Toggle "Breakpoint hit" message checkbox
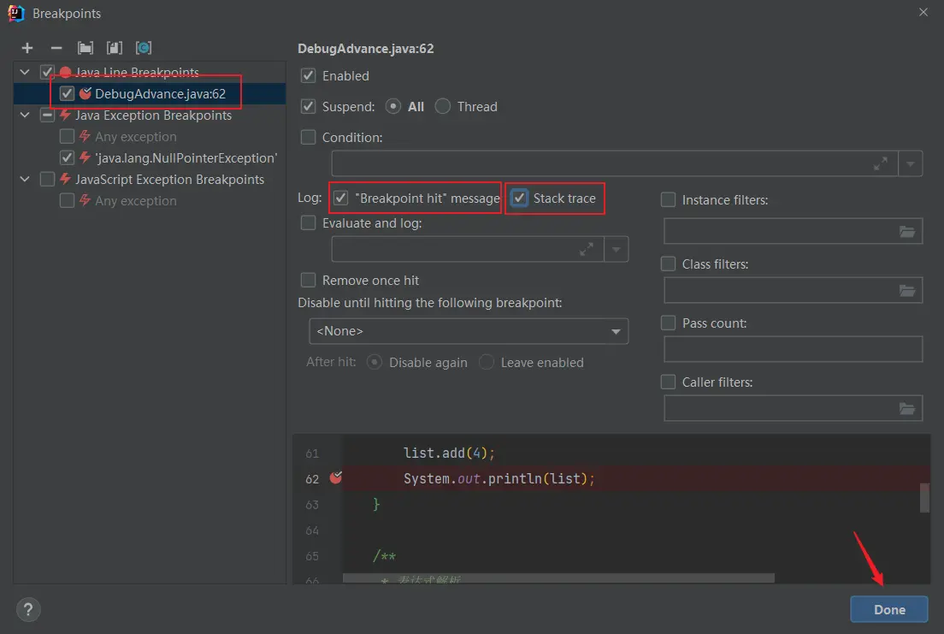This screenshot has width=944, height=634. coord(341,198)
